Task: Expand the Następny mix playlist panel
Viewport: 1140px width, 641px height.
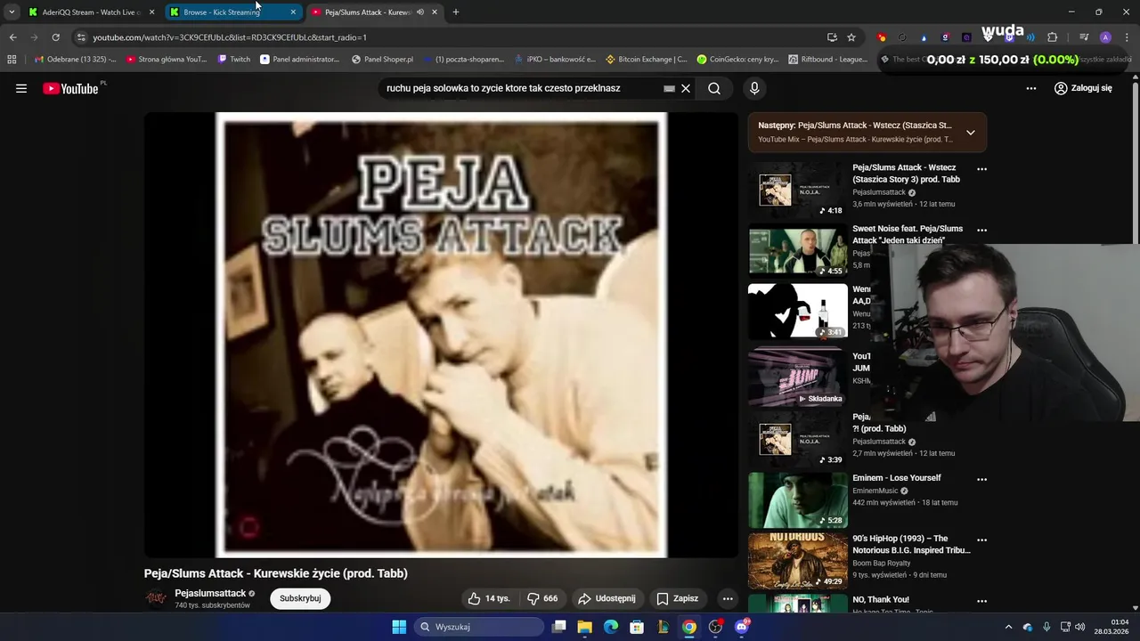Action: 970,133
